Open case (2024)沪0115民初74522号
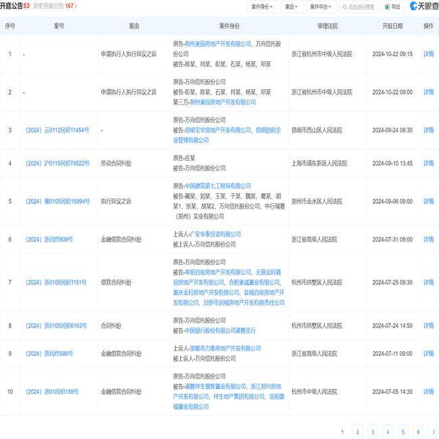 click(57, 163)
